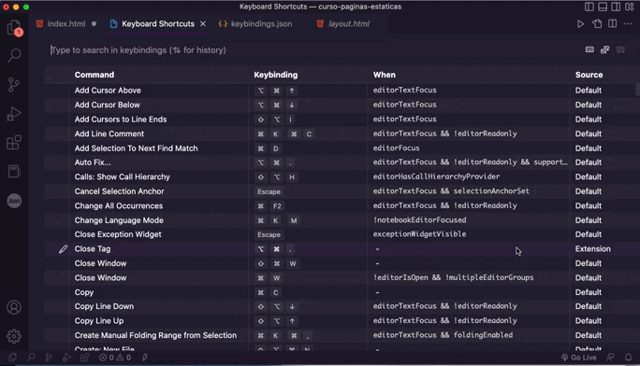This screenshot has width=640, height=366.
Task: Select the Close Tag command
Action: tap(93, 248)
